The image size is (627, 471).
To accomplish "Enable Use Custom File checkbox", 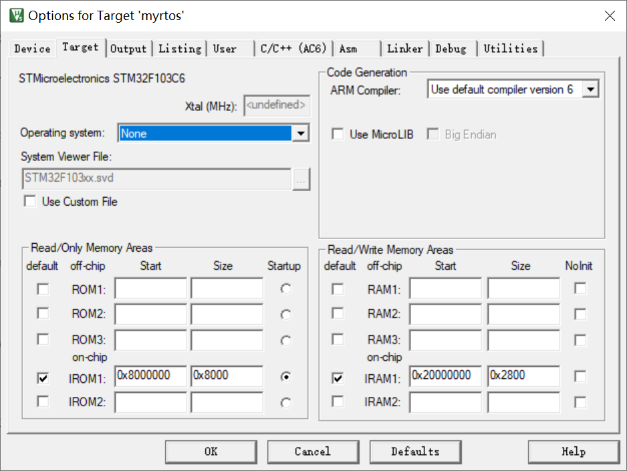I will coord(30,201).
